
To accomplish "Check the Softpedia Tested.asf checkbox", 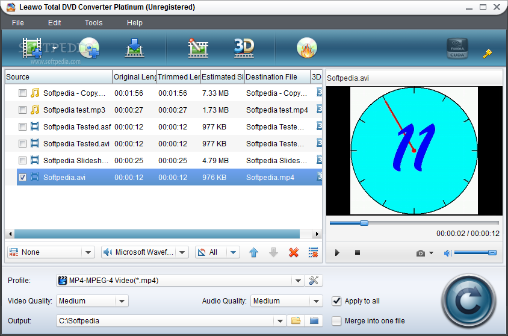I will [22, 127].
